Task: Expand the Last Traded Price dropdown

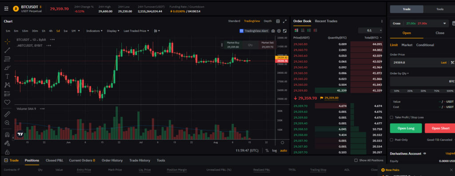Action: pyautogui.click(x=136, y=31)
